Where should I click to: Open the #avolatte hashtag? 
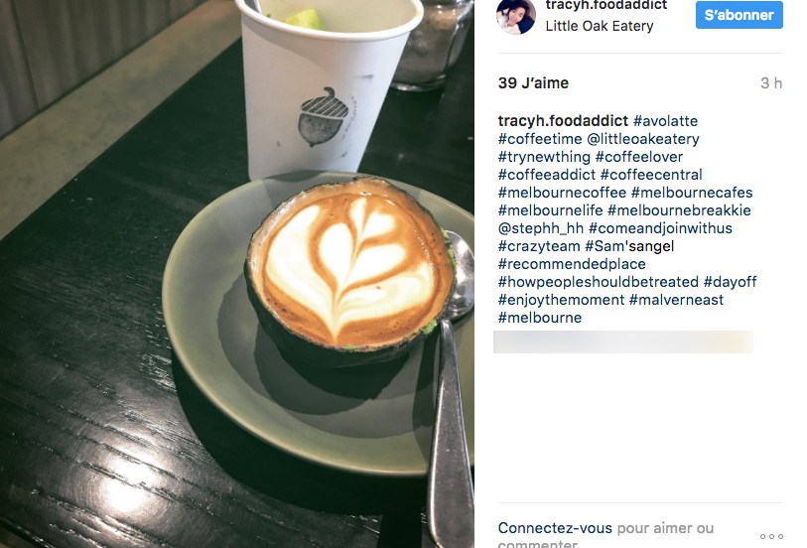(x=665, y=121)
